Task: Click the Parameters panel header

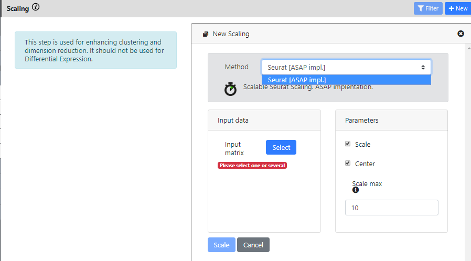Action: click(391, 121)
